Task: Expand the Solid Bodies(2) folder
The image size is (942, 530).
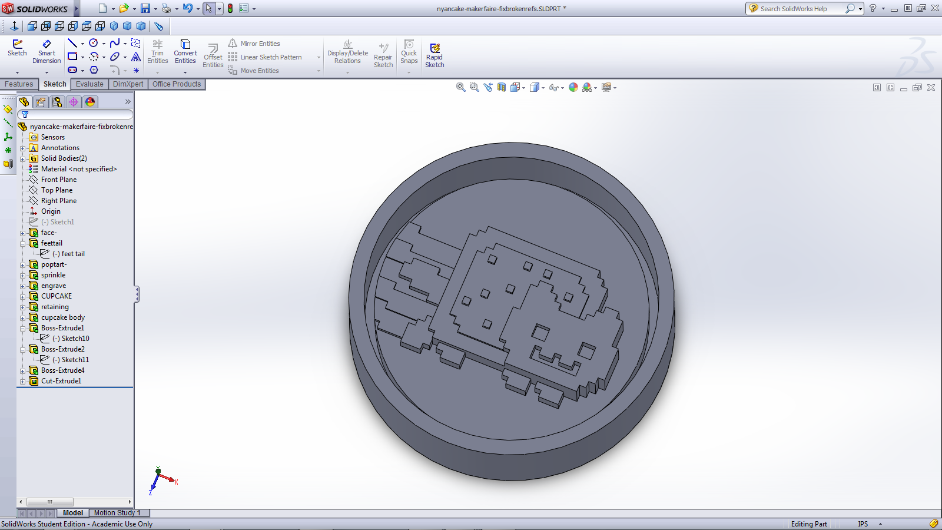Action: tap(23, 158)
